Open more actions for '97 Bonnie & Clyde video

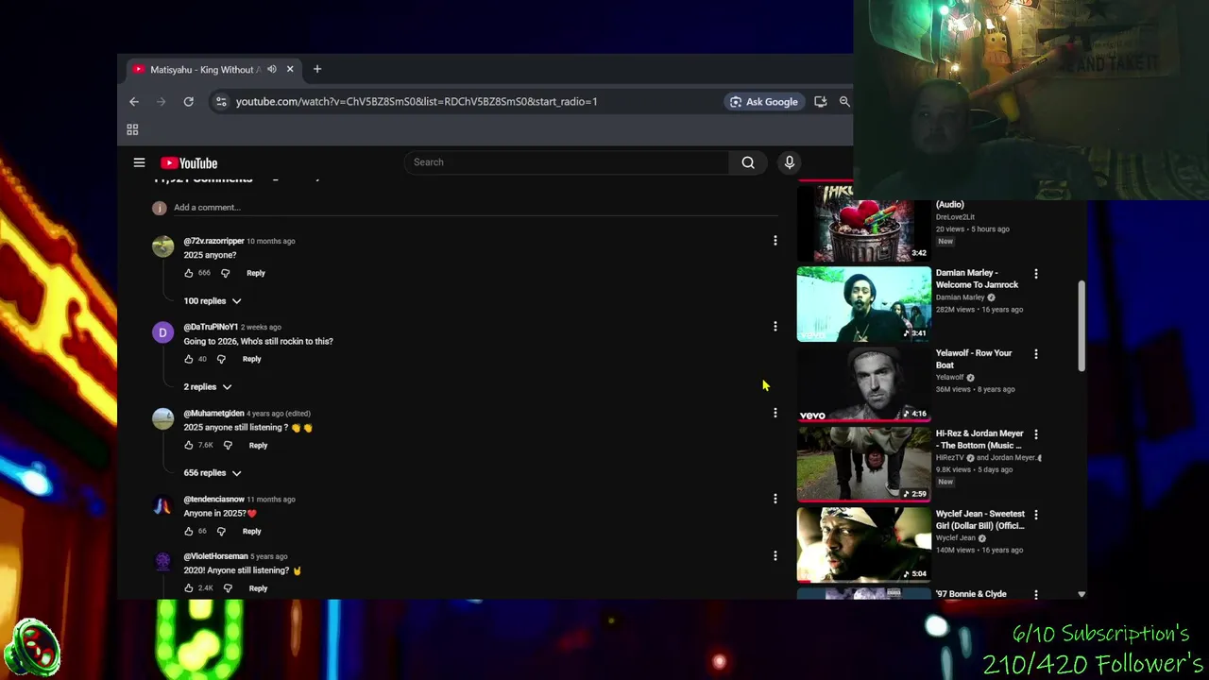pyautogui.click(x=1036, y=594)
